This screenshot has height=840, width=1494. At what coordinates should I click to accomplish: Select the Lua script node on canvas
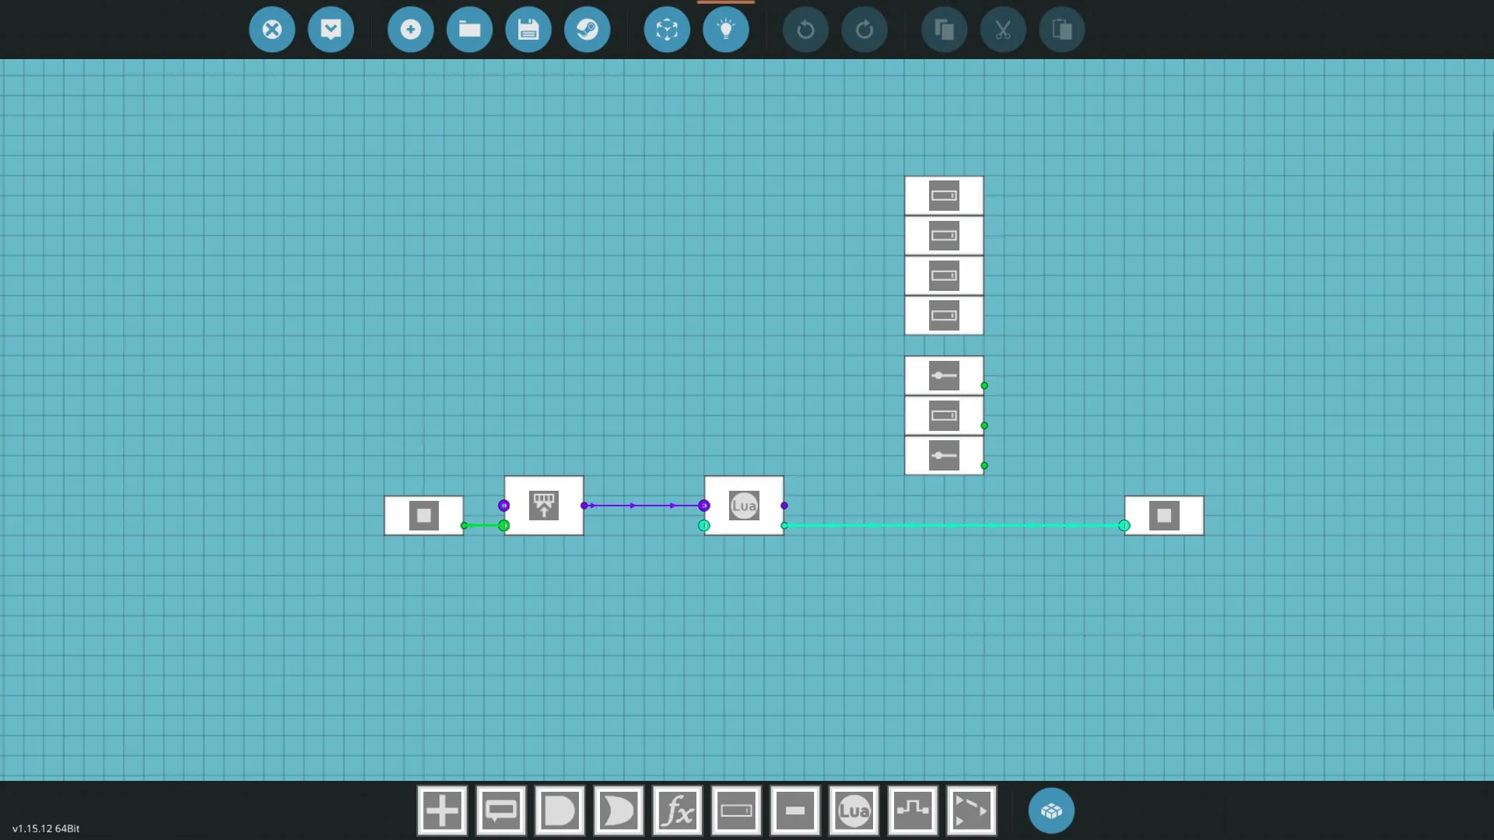click(744, 506)
